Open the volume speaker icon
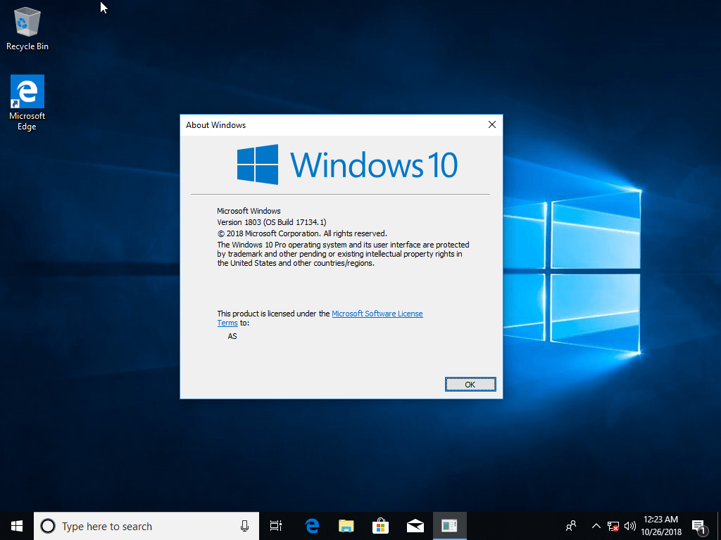Screen dimensions: 721x540 630,526
